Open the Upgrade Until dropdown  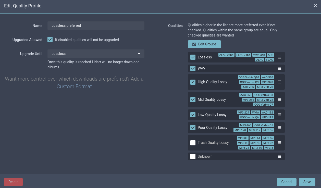[x=96, y=54]
